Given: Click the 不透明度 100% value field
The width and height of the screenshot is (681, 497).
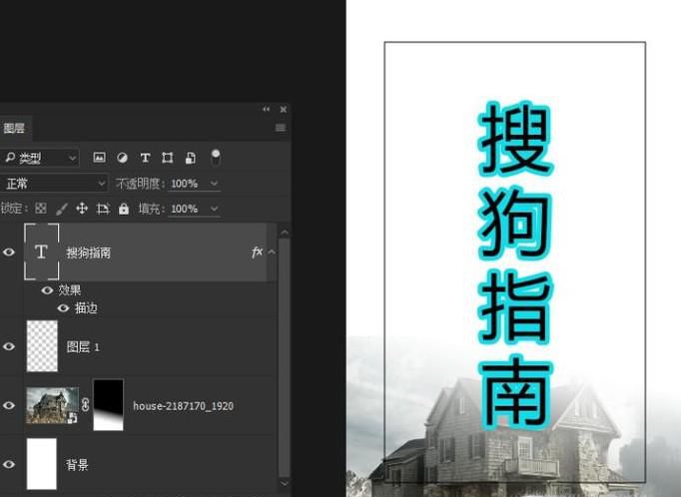Looking at the screenshot, I should [185, 184].
